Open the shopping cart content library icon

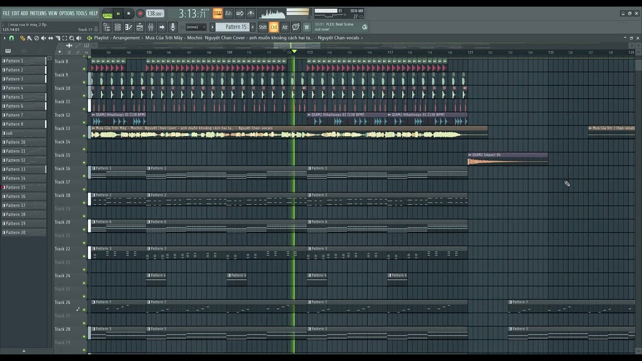[306, 27]
